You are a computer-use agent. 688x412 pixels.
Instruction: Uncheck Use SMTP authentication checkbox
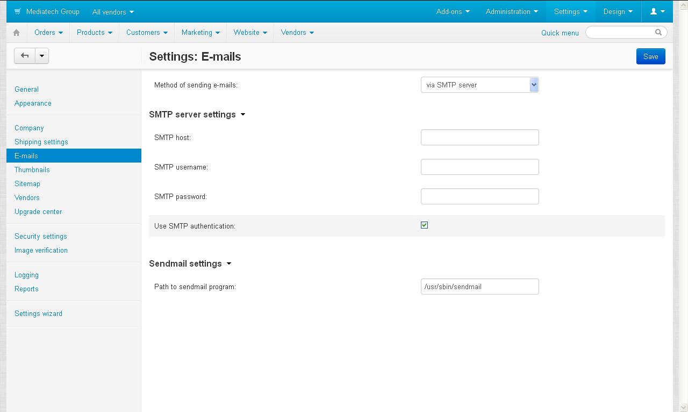(424, 225)
